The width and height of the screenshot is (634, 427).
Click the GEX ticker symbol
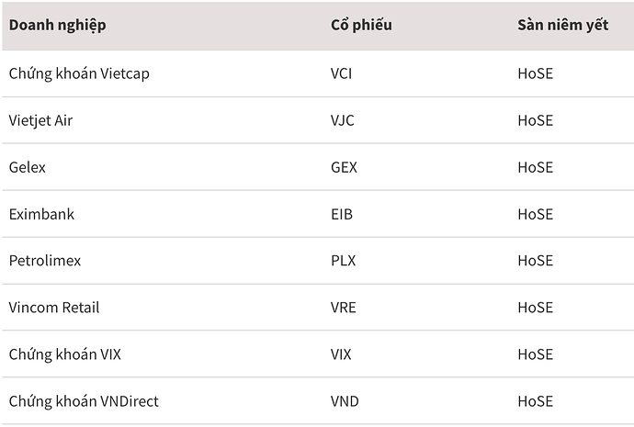point(344,167)
